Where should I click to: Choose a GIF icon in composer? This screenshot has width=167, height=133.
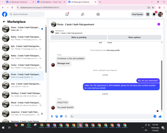point(66,116)
